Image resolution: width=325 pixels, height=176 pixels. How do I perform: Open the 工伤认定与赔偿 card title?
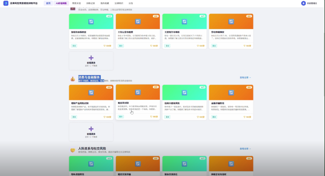125,32
